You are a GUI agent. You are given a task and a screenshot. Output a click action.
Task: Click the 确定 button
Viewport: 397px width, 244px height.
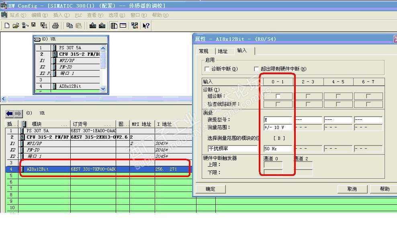point(211,189)
